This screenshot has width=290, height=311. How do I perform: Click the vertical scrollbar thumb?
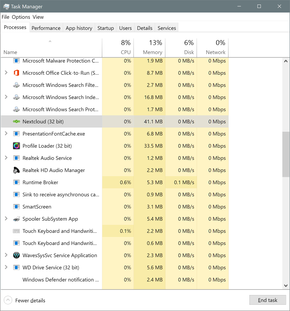285,154
